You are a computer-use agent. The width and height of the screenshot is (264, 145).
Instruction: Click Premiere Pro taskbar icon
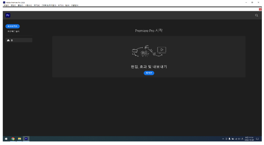tap(26, 139)
